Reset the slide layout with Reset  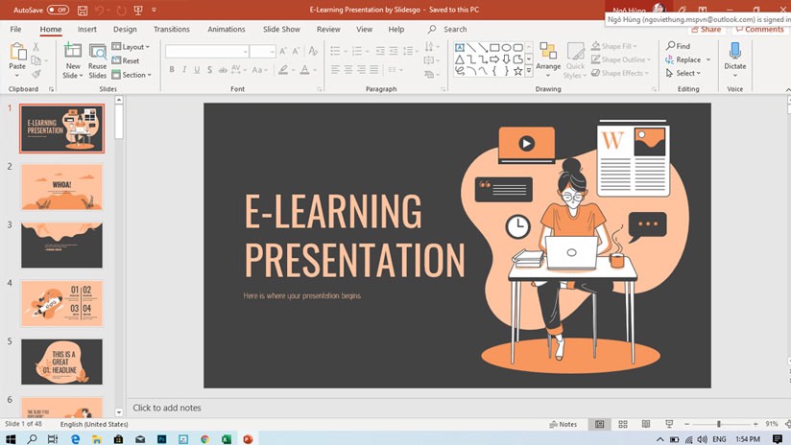126,60
